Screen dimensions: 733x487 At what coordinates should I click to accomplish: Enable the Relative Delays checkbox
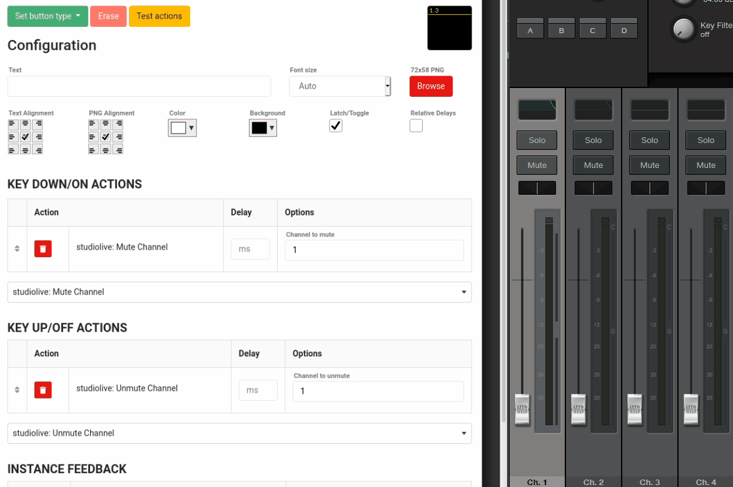[416, 125]
